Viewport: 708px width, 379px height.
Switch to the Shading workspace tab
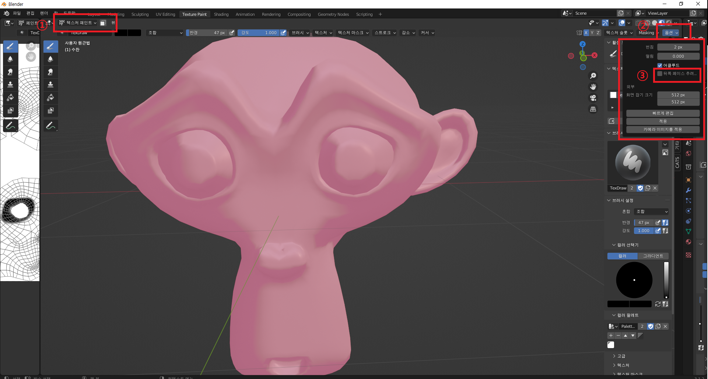tap(221, 14)
